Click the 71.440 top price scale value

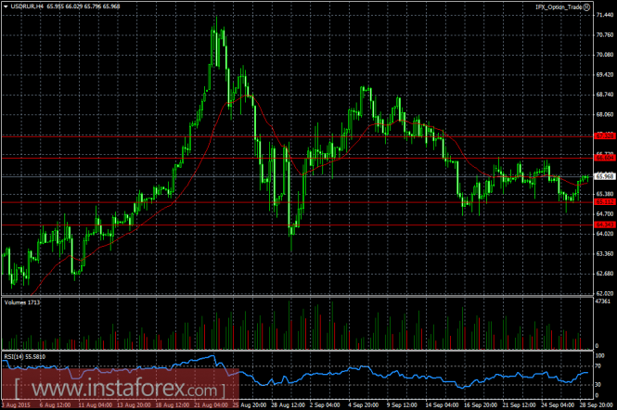pyautogui.click(x=605, y=15)
